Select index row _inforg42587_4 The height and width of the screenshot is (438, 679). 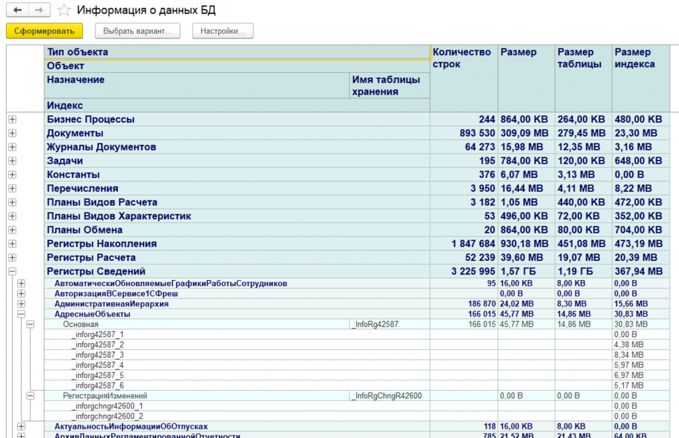tap(98, 365)
